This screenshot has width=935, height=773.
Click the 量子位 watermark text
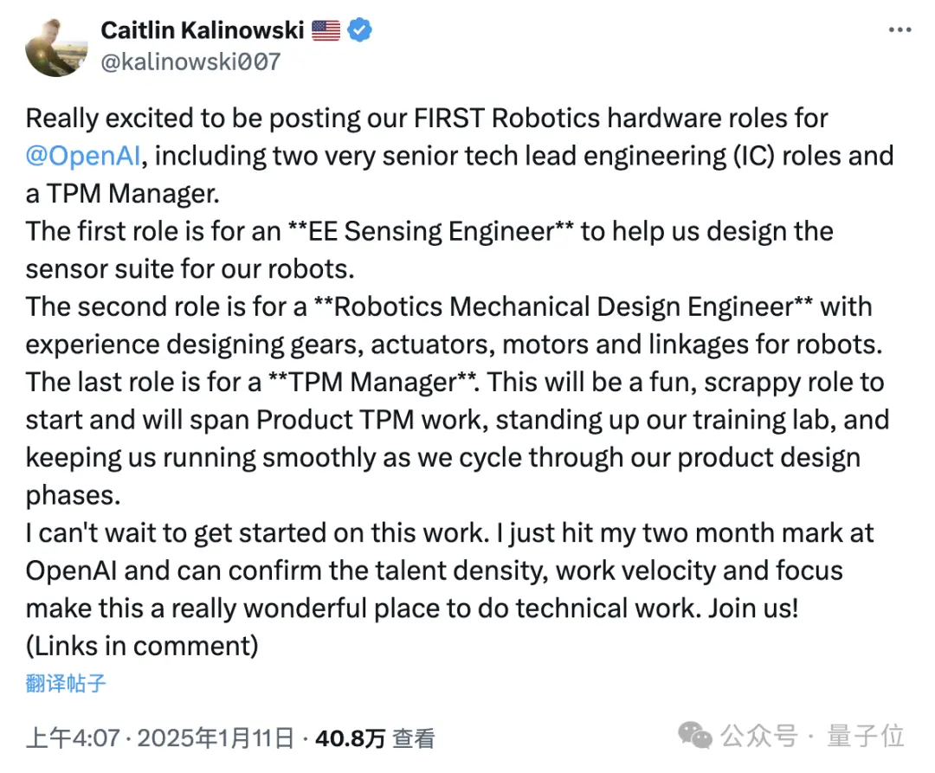[x=865, y=736]
